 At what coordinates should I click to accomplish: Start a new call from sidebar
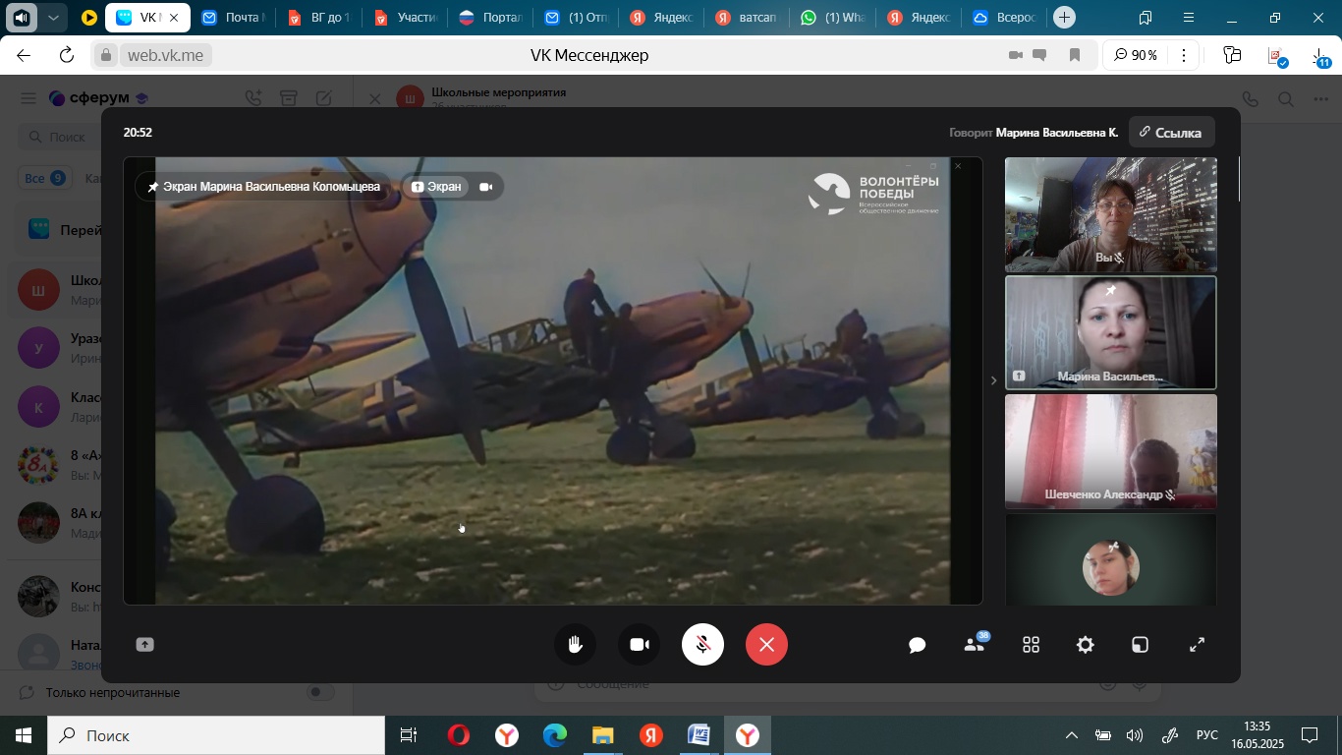point(253,98)
